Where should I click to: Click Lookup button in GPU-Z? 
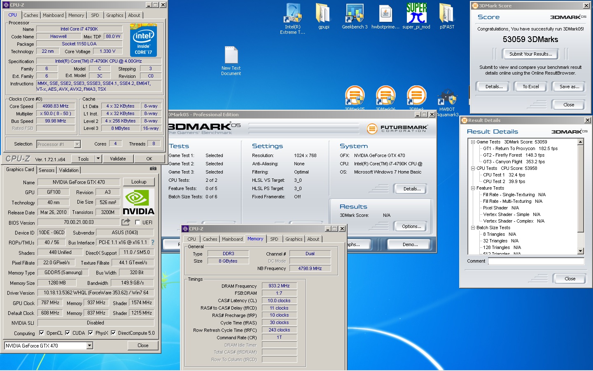(139, 182)
